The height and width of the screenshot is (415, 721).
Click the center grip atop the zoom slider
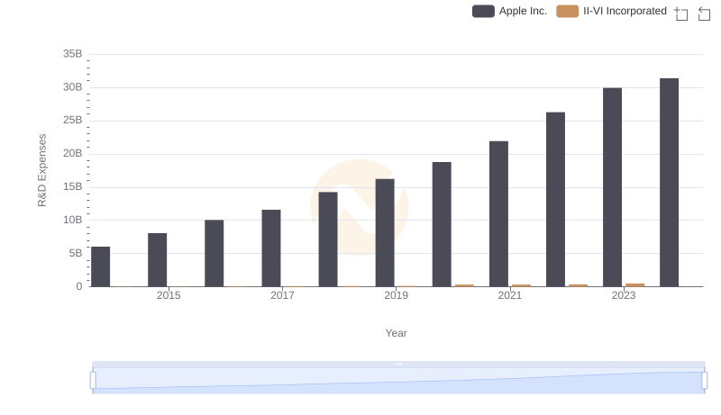398,364
